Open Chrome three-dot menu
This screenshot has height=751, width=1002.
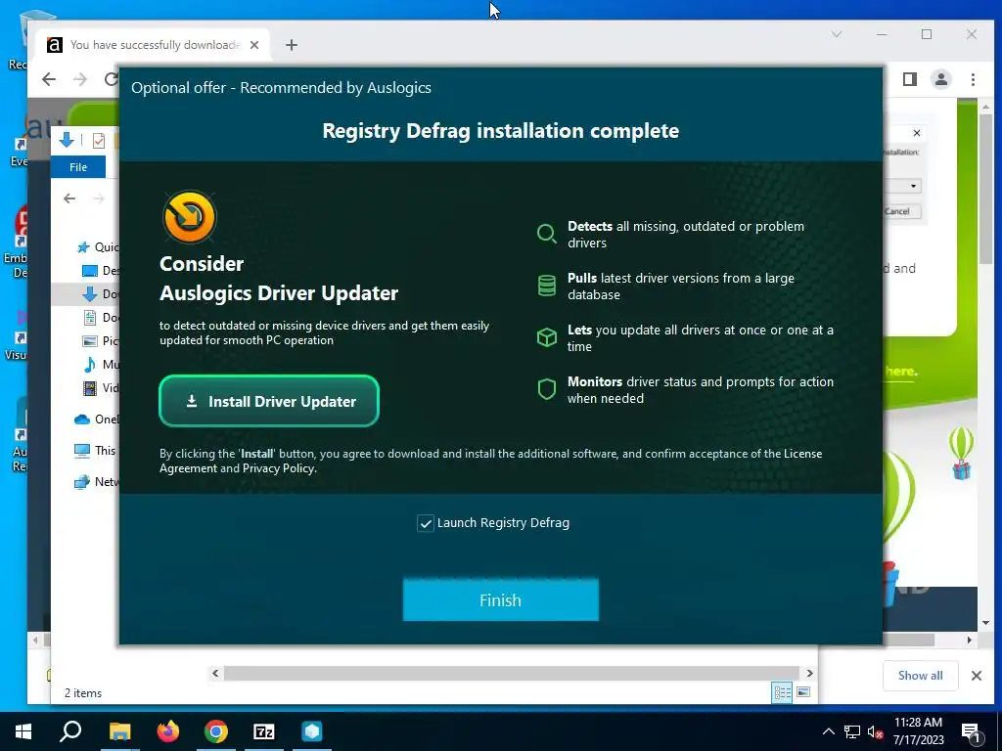click(973, 79)
